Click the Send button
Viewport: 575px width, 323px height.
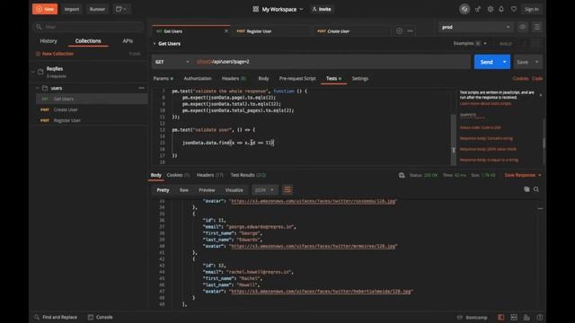(x=487, y=62)
